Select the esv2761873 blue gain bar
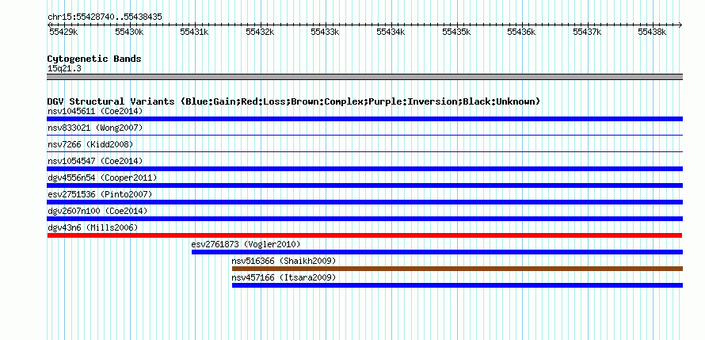The width and height of the screenshot is (705, 340). tap(437, 252)
